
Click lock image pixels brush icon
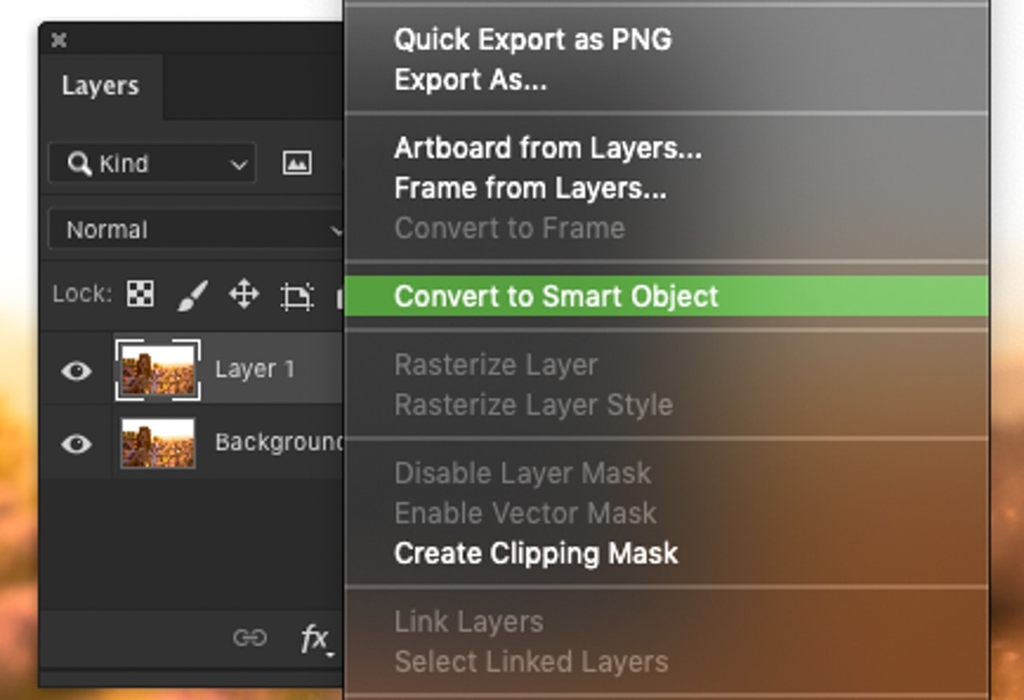click(192, 295)
